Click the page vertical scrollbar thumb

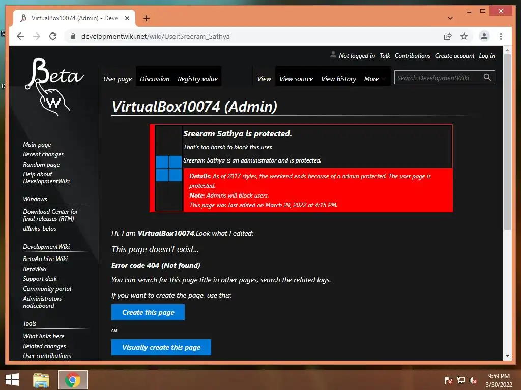pyautogui.click(x=507, y=142)
